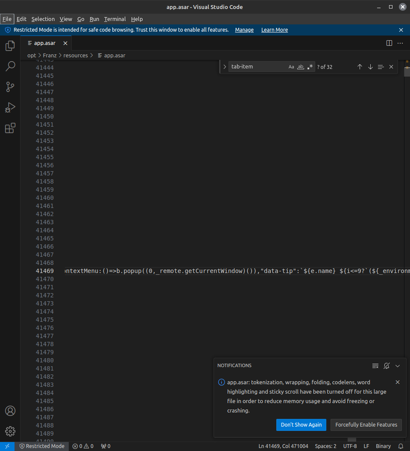Image resolution: width=410 pixels, height=451 pixels.
Task: Click the Franz breadcrumb segment
Action: pyautogui.click(x=50, y=56)
